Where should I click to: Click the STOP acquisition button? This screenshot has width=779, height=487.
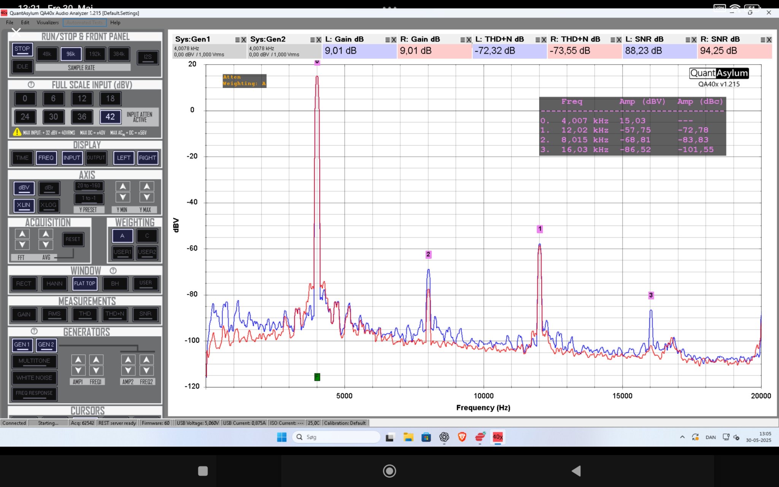pos(22,49)
